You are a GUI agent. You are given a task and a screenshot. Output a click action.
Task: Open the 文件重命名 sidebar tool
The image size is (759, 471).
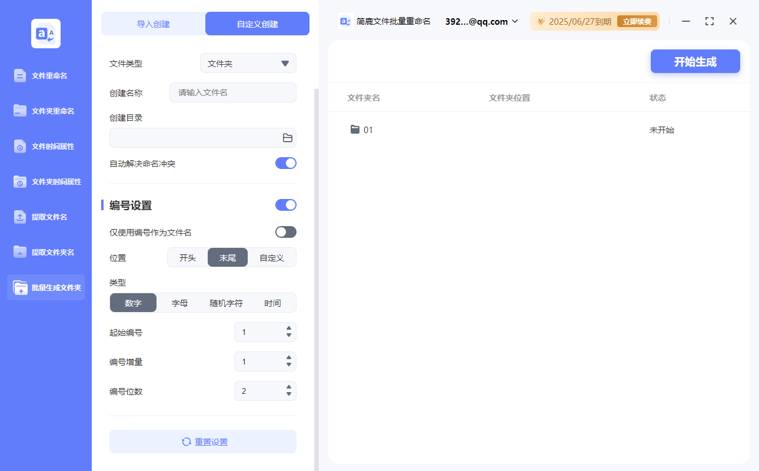click(x=45, y=75)
